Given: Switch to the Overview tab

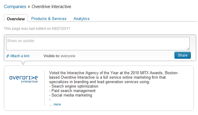Looking at the screenshot, I should pyautogui.click(x=16, y=19).
